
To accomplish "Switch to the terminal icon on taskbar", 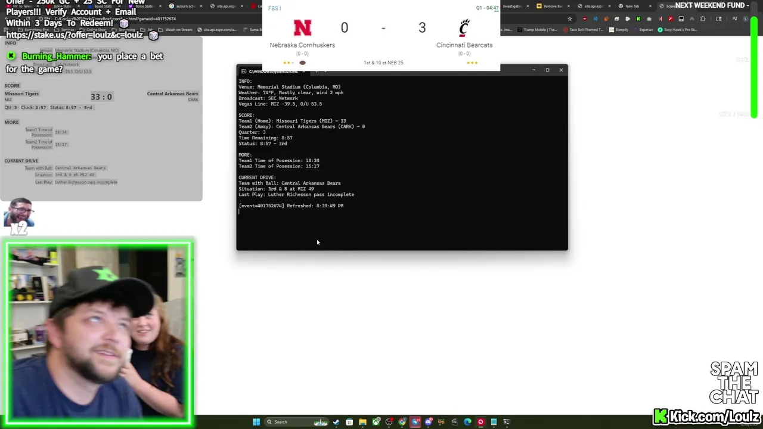I will pyautogui.click(x=507, y=422).
